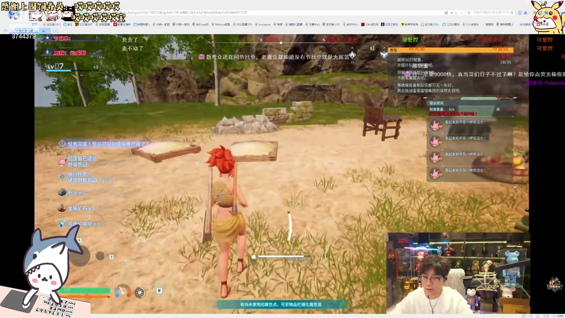Click the sun day-night clock icon
The height and width of the screenshot is (318, 565).
click(140, 292)
